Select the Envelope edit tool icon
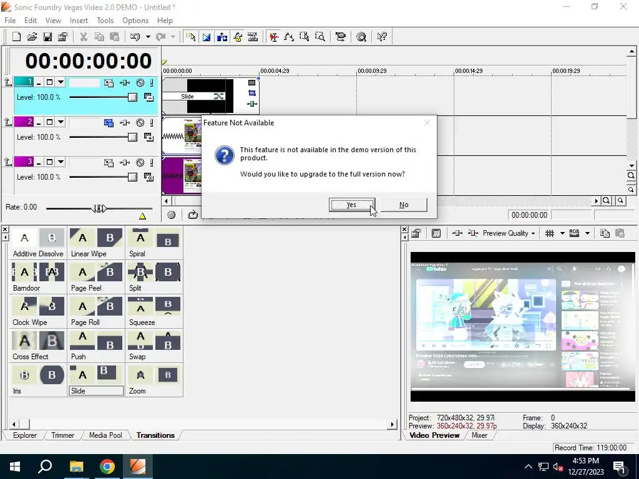Image resolution: width=639 pixels, height=479 pixels. pyautogui.click(x=290, y=37)
